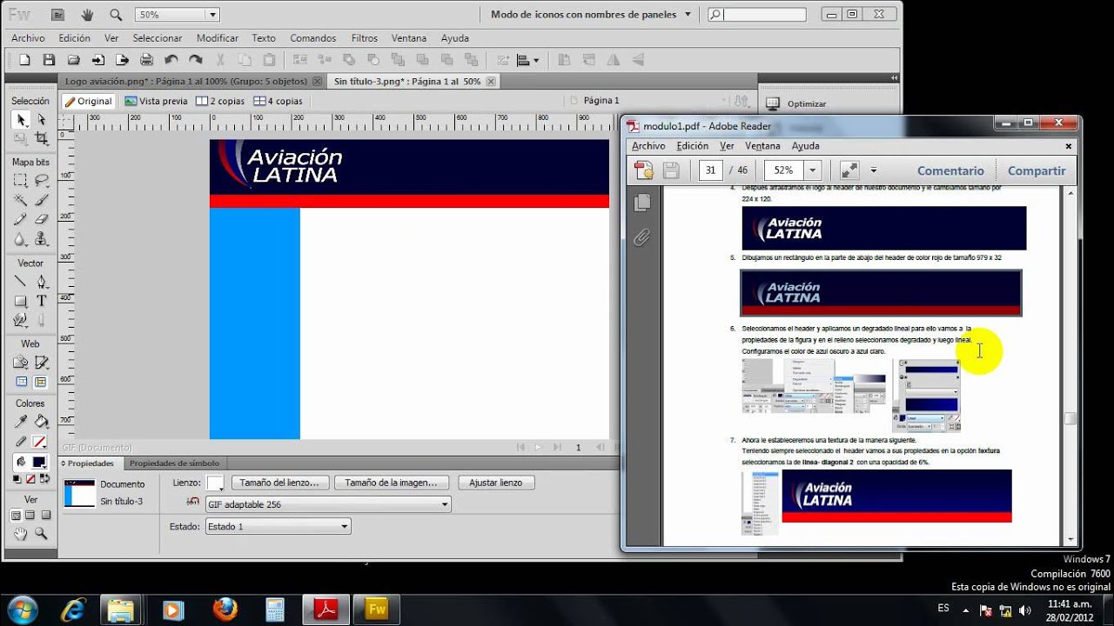This screenshot has width=1114, height=626.
Task: Switch to the Vista previa view tab
Action: tap(157, 101)
